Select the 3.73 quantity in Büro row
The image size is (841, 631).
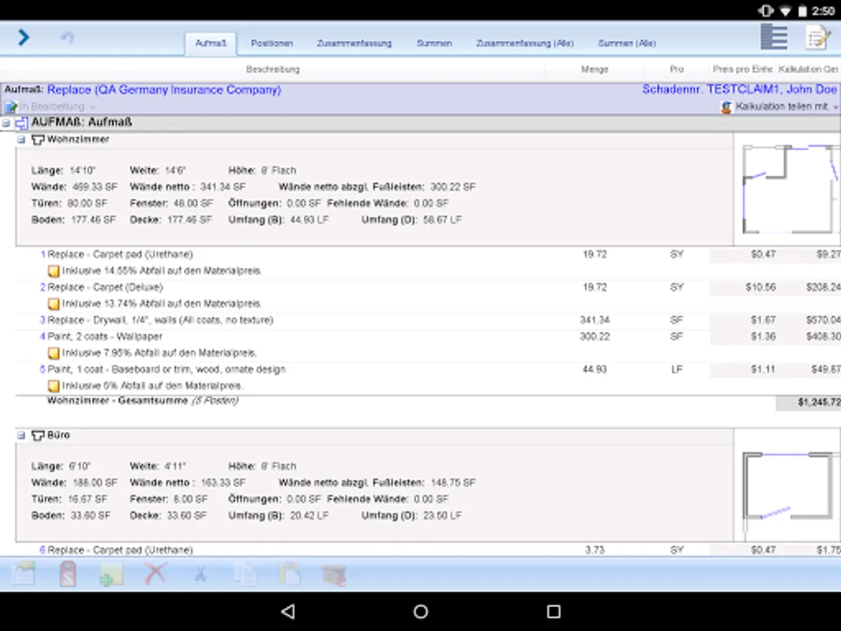click(x=594, y=550)
